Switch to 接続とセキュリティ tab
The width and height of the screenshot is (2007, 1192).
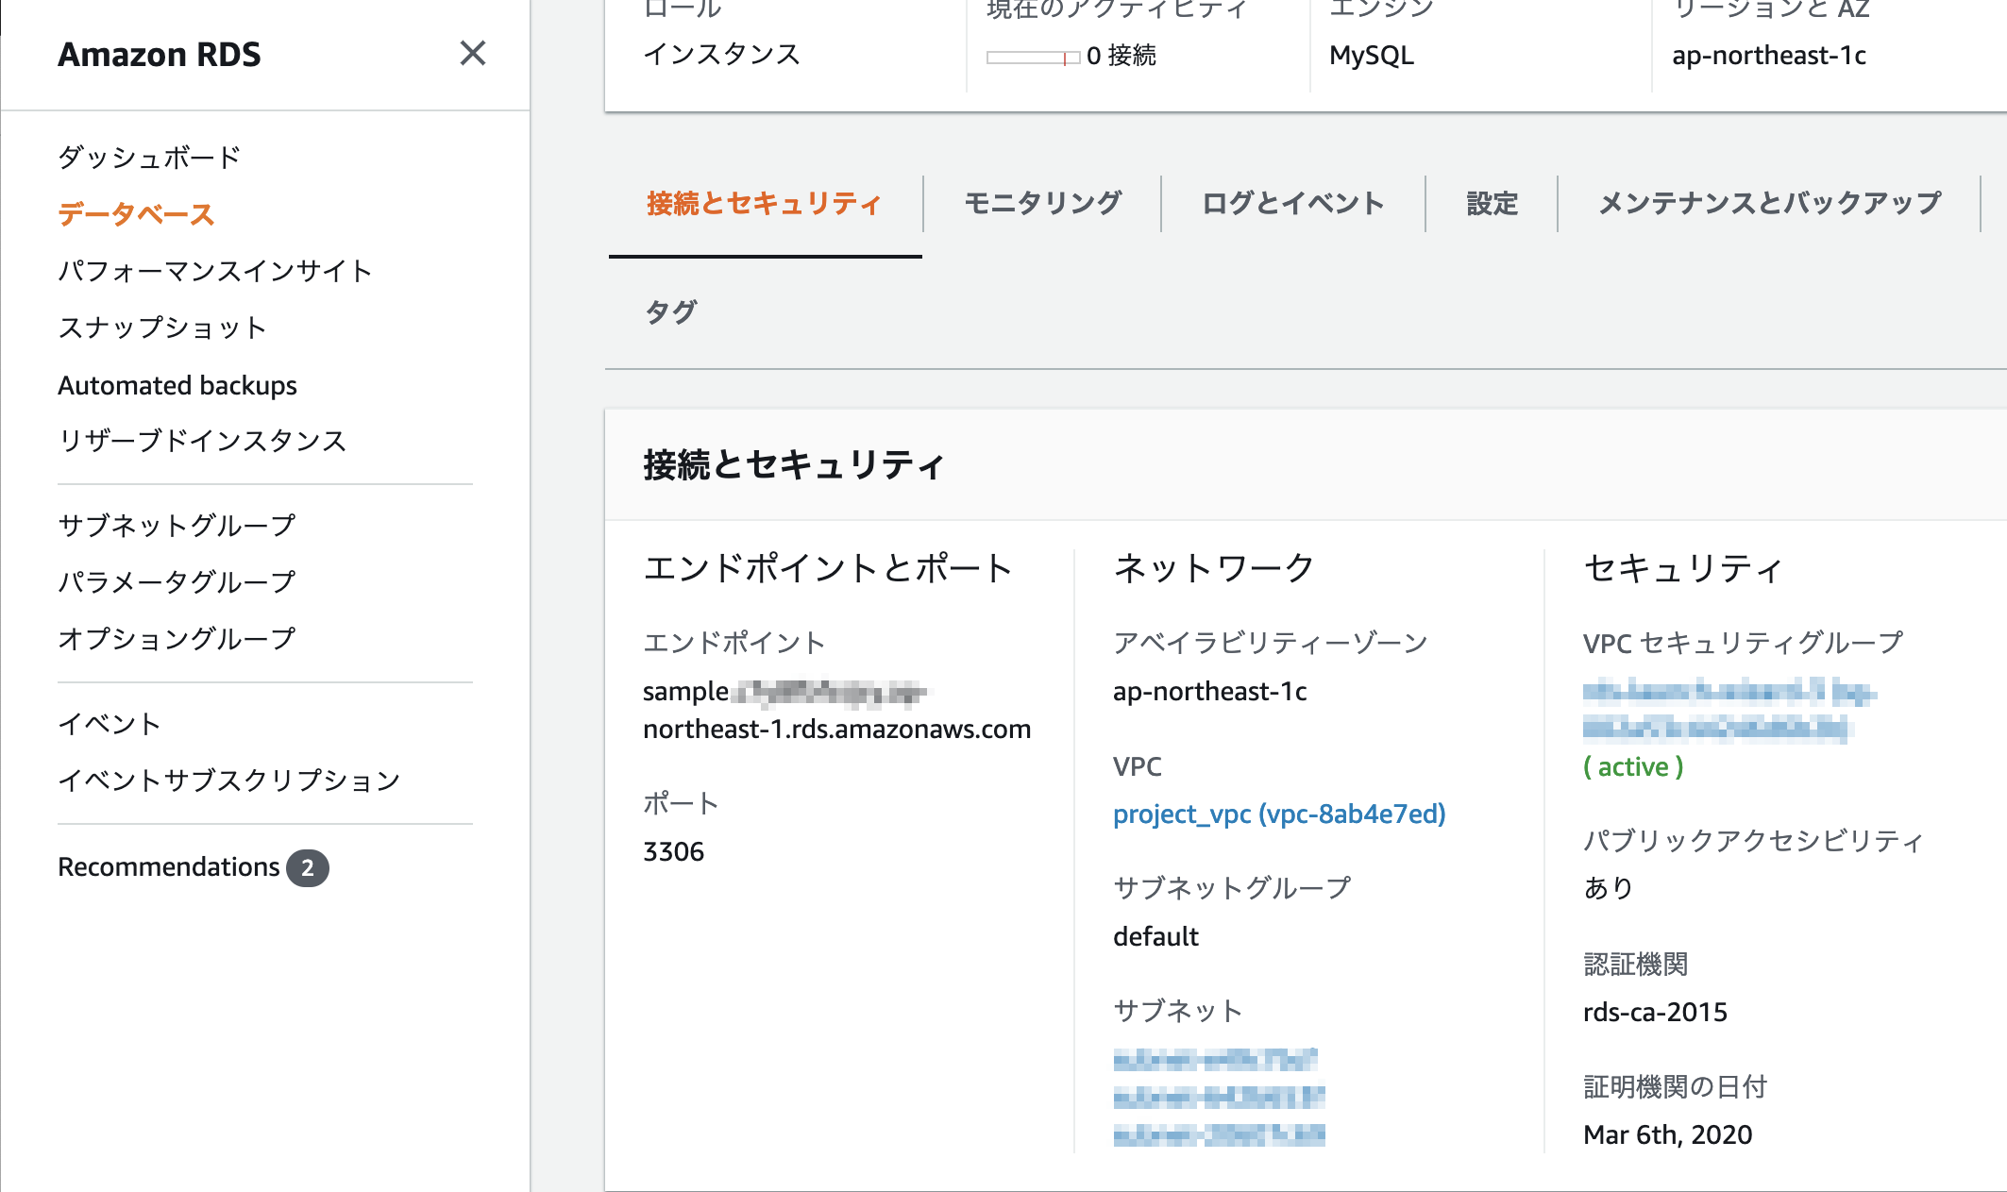pyautogui.click(x=765, y=204)
